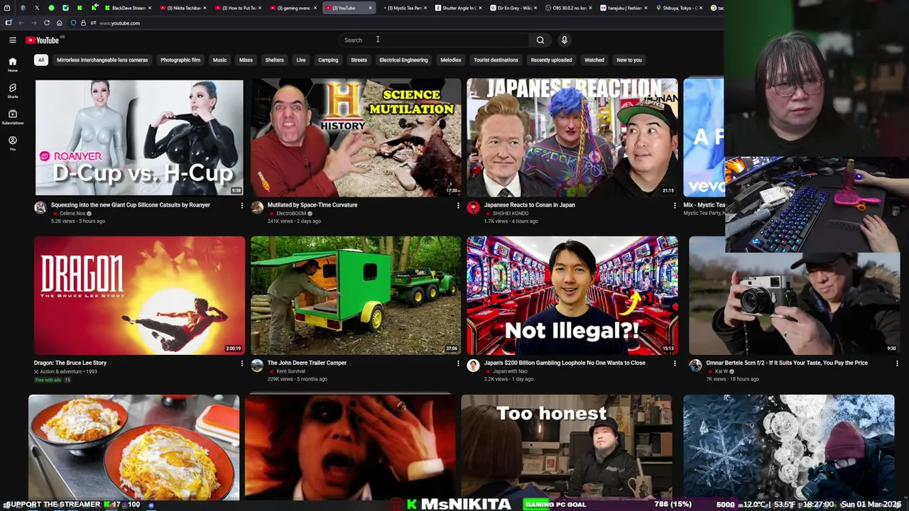This screenshot has height=511, width=909.
Task: Open options menu for Omnar Bertele 5cm video
Action: [897, 363]
